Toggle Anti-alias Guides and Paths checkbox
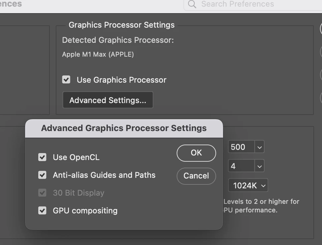322x245 pixels. pos(42,175)
